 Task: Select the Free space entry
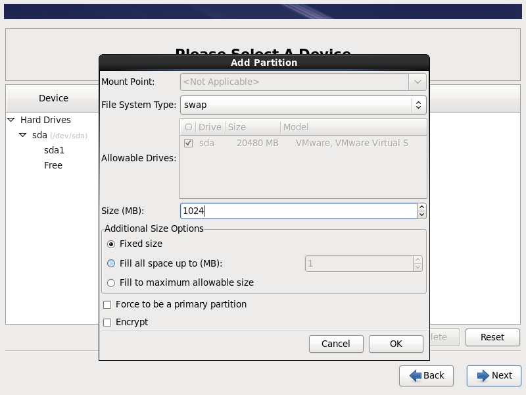53,165
